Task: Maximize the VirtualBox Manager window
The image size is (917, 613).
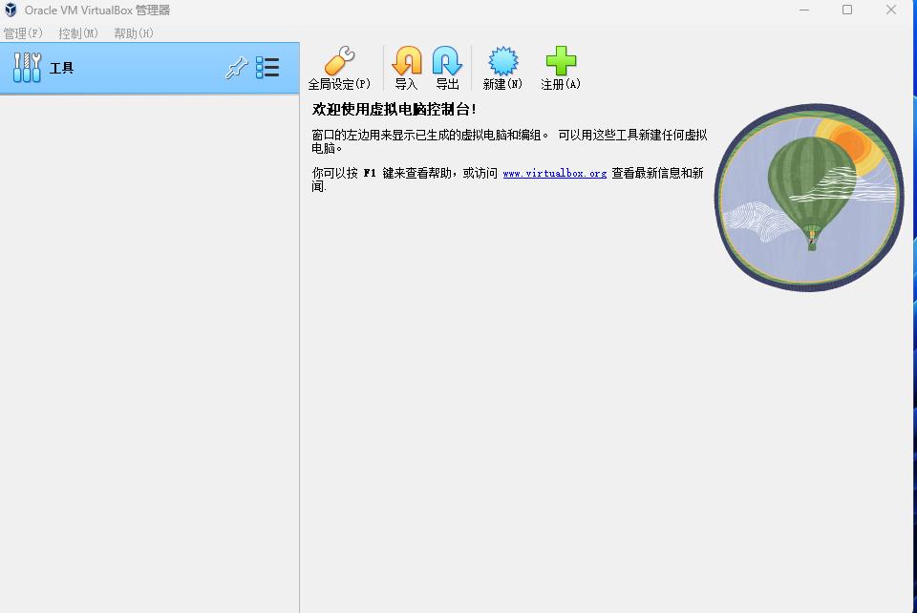Action: pos(847,10)
